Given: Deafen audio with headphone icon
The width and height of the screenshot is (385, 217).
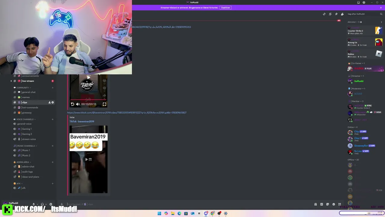Looking at the screenshot, I should tap(42, 204).
